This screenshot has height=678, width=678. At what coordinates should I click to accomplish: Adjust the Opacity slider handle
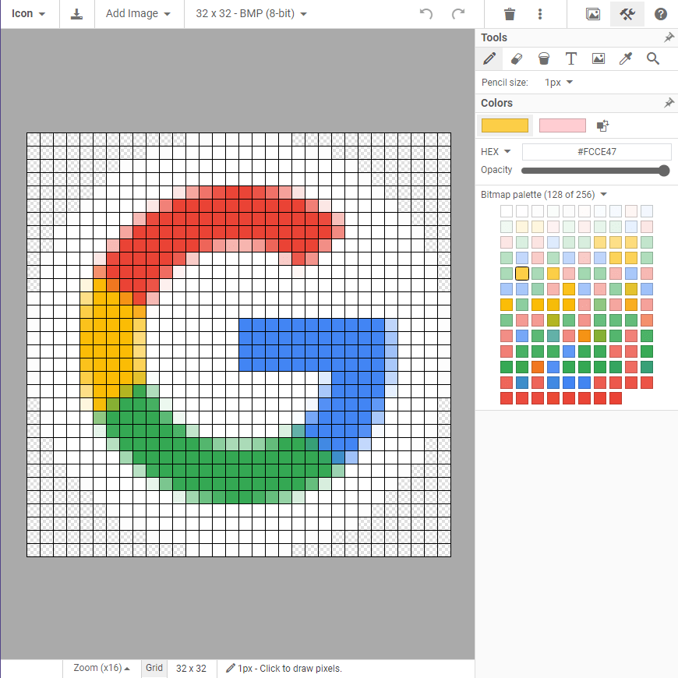(x=664, y=171)
